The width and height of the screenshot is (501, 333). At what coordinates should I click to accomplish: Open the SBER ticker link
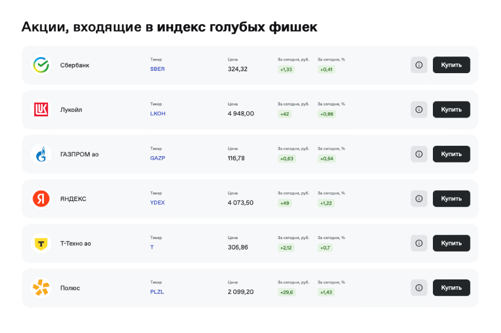pyautogui.click(x=158, y=69)
